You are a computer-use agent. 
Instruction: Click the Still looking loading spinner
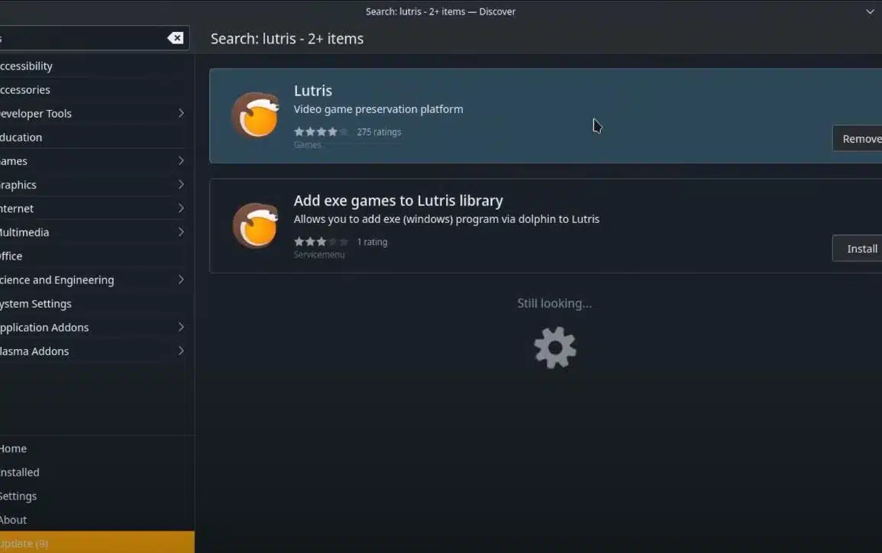555,348
